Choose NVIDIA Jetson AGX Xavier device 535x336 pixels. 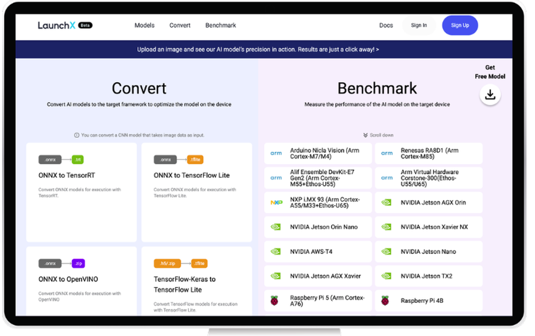point(318,276)
